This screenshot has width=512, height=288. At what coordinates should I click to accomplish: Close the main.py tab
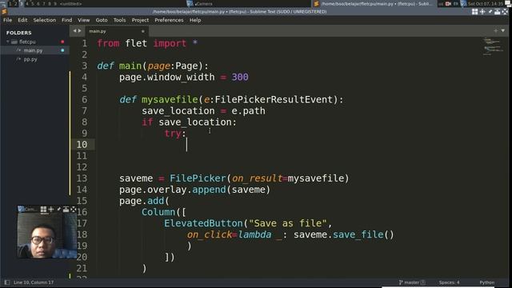tap(142, 31)
